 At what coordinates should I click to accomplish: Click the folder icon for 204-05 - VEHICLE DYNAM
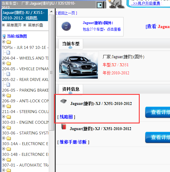[9, 63]
